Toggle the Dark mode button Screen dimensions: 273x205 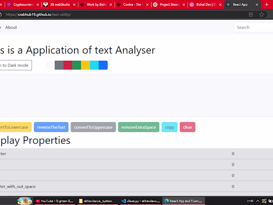pyautogui.click(x=16, y=65)
